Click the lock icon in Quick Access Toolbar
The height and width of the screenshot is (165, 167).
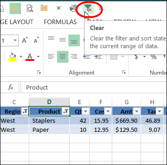15,8
